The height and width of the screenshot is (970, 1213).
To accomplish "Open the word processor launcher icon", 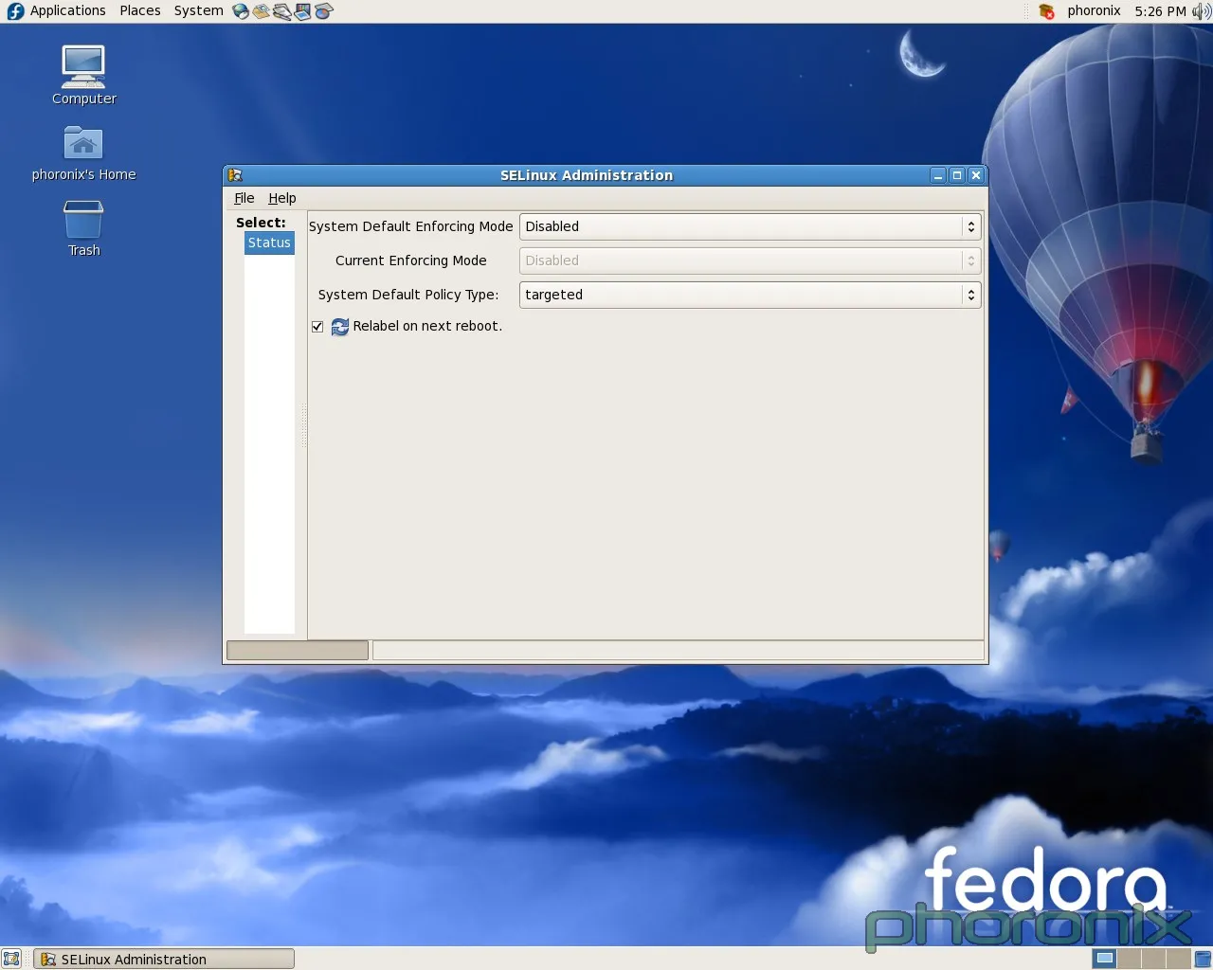I will [282, 11].
